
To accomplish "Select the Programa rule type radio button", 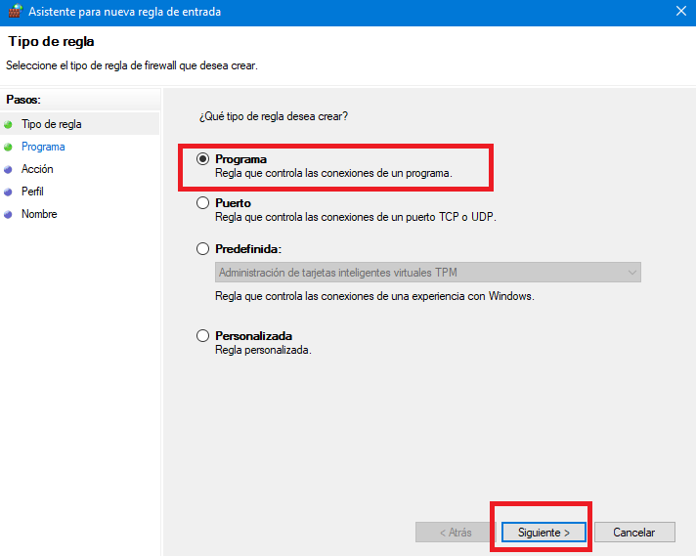I will (x=203, y=159).
